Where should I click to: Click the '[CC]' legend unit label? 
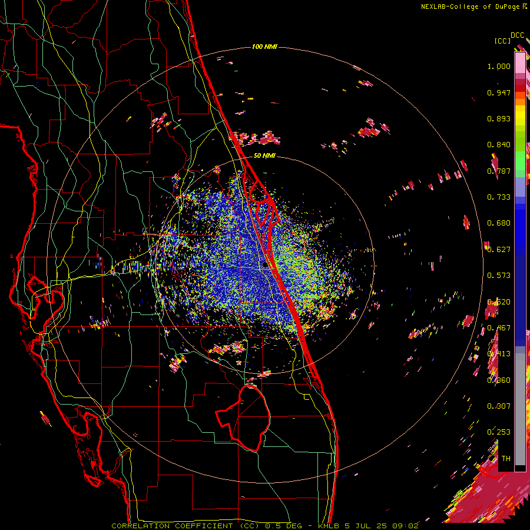[502, 41]
